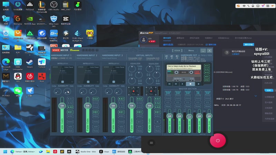Open WeGame desktop icon
This screenshot has width=276, height=155.
click(18, 20)
